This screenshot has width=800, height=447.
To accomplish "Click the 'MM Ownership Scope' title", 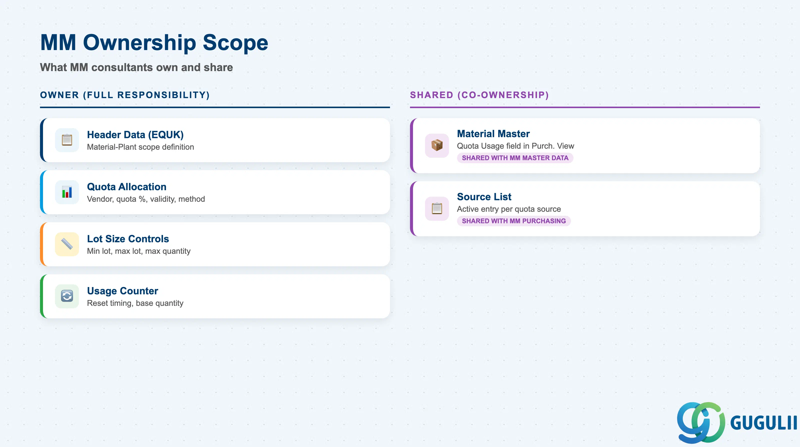I will point(154,42).
